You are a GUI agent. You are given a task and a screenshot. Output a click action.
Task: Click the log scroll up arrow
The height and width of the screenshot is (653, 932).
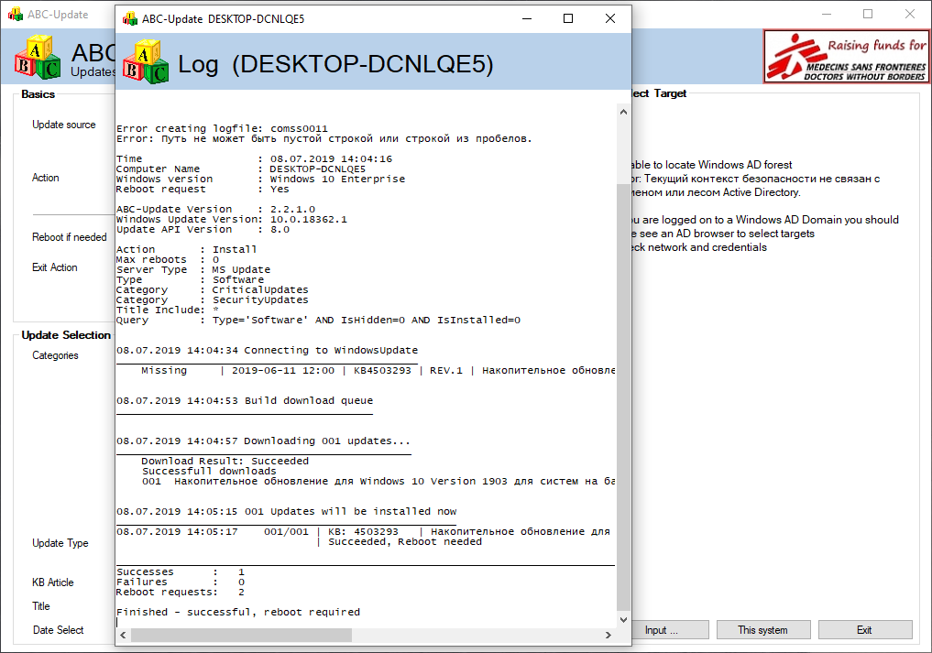[623, 112]
